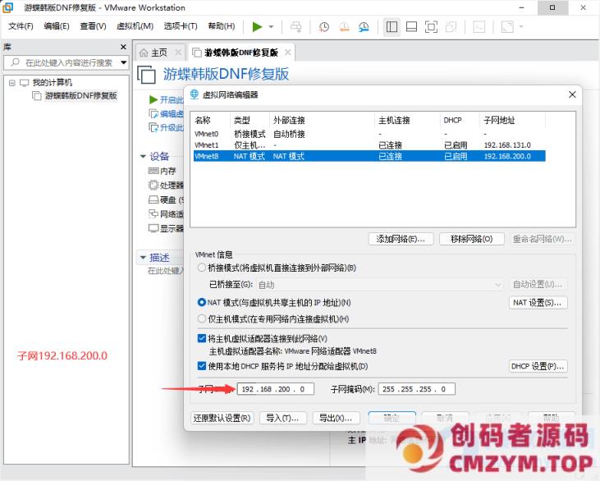Select the 桥接模式 radio button
Image resolution: width=600 pixels, height=481 pixels.
[202, 268]
